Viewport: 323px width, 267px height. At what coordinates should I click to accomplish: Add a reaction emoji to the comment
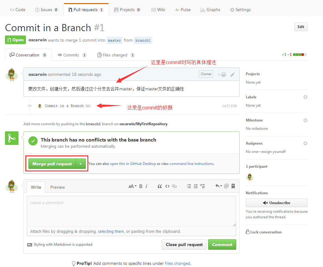pos(222,75)
